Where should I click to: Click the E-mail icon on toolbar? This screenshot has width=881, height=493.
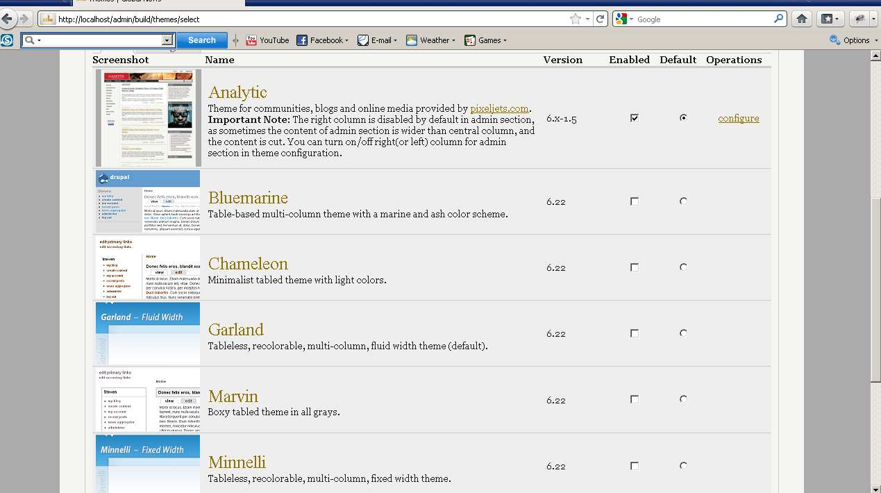click(x=362, y=40)
